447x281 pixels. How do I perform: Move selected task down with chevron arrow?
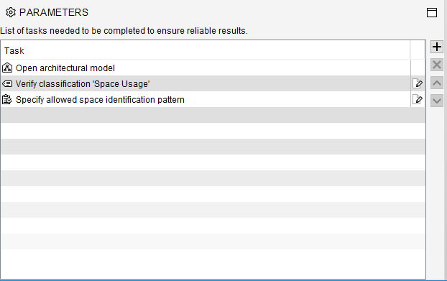[436, 101]
